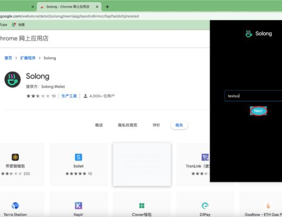
Task: Open the Binance Chain Wallet icon
Action: (x=15, y=157)
